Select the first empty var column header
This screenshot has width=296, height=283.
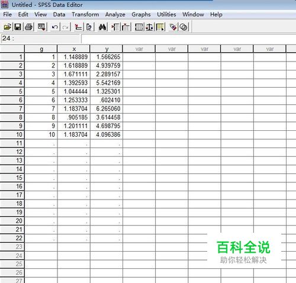click(139, 49)
